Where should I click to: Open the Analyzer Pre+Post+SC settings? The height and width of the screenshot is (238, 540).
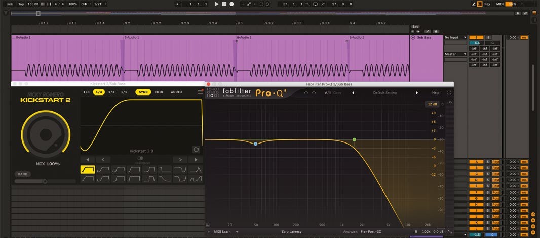[x=371, y=232]
